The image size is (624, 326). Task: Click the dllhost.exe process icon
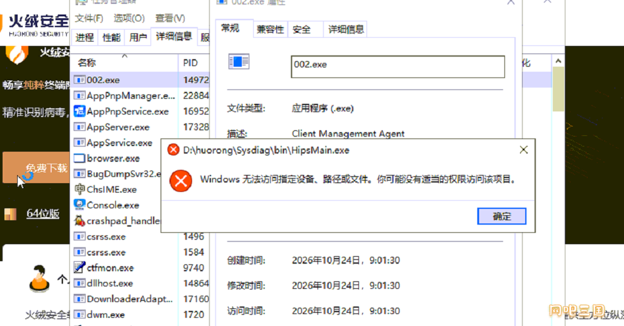pyautogui.click(x=79, y=283)
